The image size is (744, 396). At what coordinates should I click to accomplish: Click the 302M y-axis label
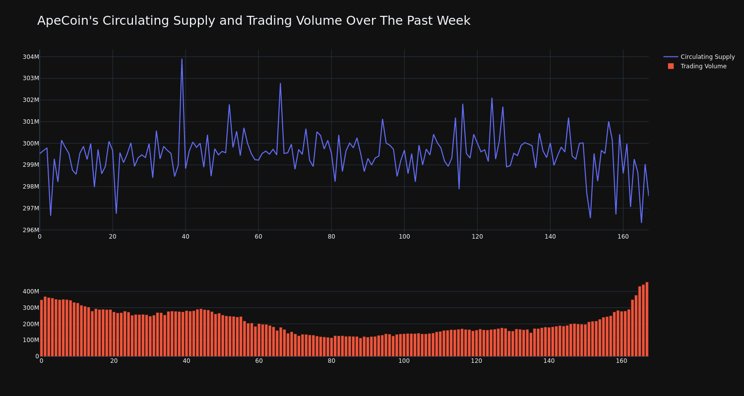[31, 100]
